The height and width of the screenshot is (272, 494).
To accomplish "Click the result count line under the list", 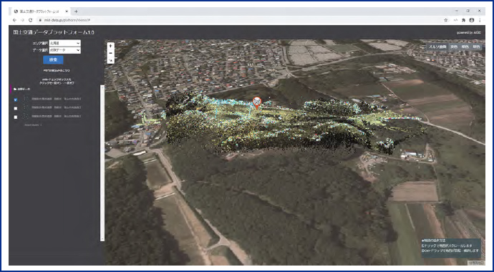I will pos(33,125).
